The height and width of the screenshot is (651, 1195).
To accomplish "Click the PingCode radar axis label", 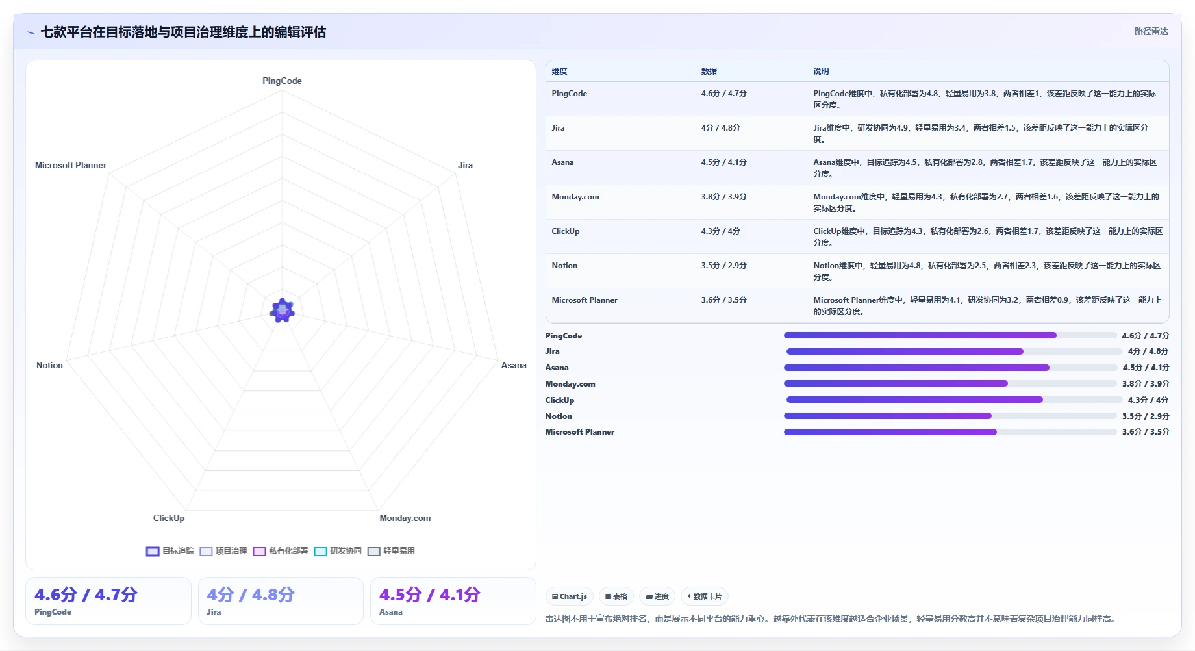I will (282, 81).
